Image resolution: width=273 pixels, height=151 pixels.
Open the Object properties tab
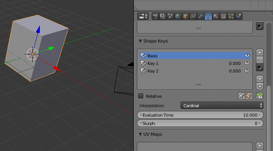(185, 16)
